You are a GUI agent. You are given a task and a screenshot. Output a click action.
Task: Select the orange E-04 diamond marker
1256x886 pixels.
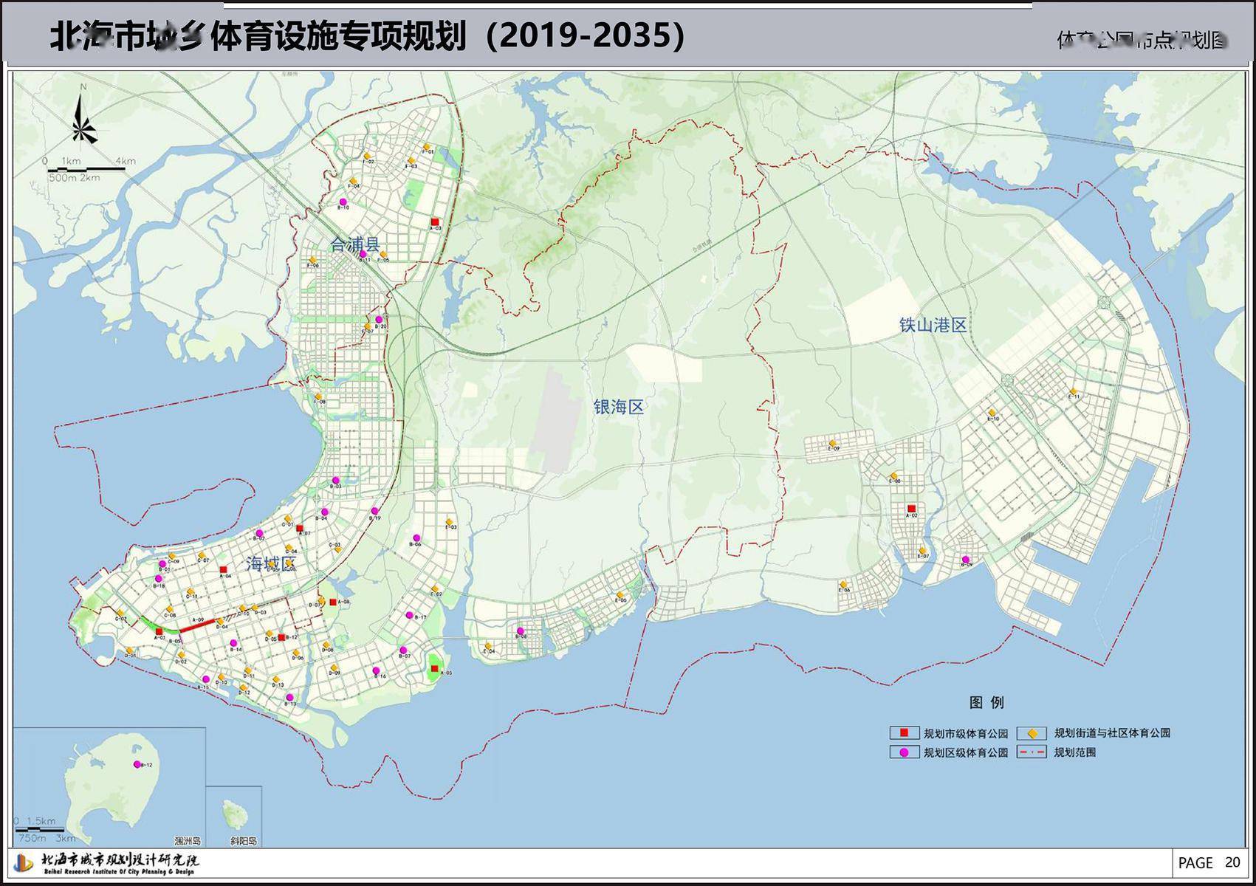(488, 646)
